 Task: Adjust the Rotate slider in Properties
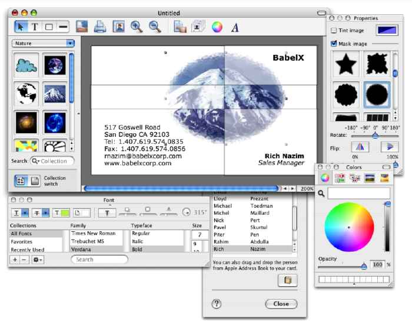click(375, 136)
